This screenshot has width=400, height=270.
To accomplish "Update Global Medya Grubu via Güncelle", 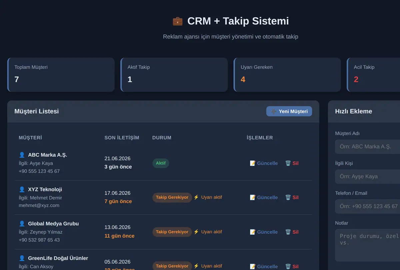I will click(x=264, y=232).
